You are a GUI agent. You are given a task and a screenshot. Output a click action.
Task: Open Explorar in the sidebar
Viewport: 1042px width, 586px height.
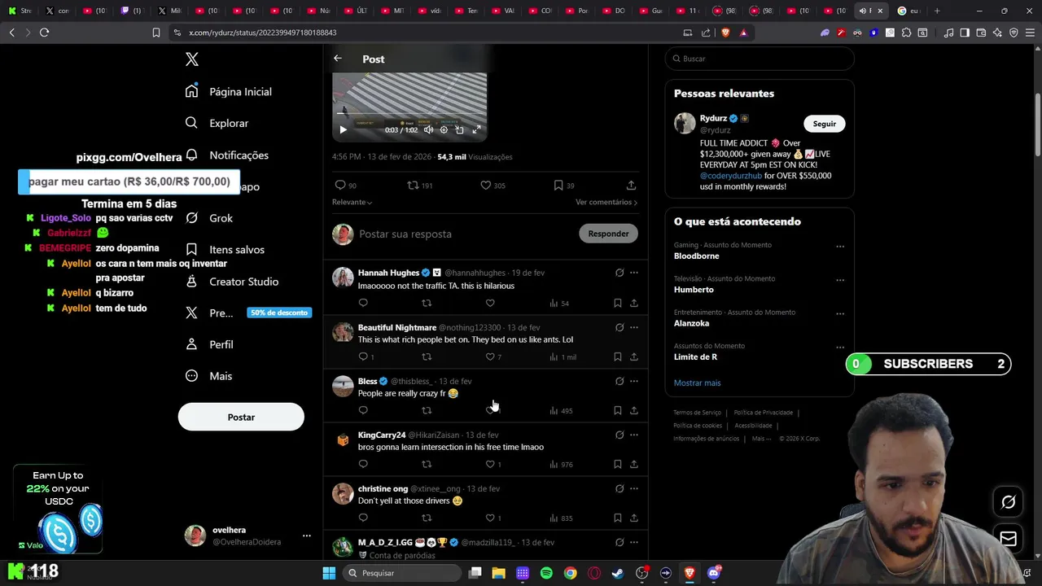click(217, 123)
